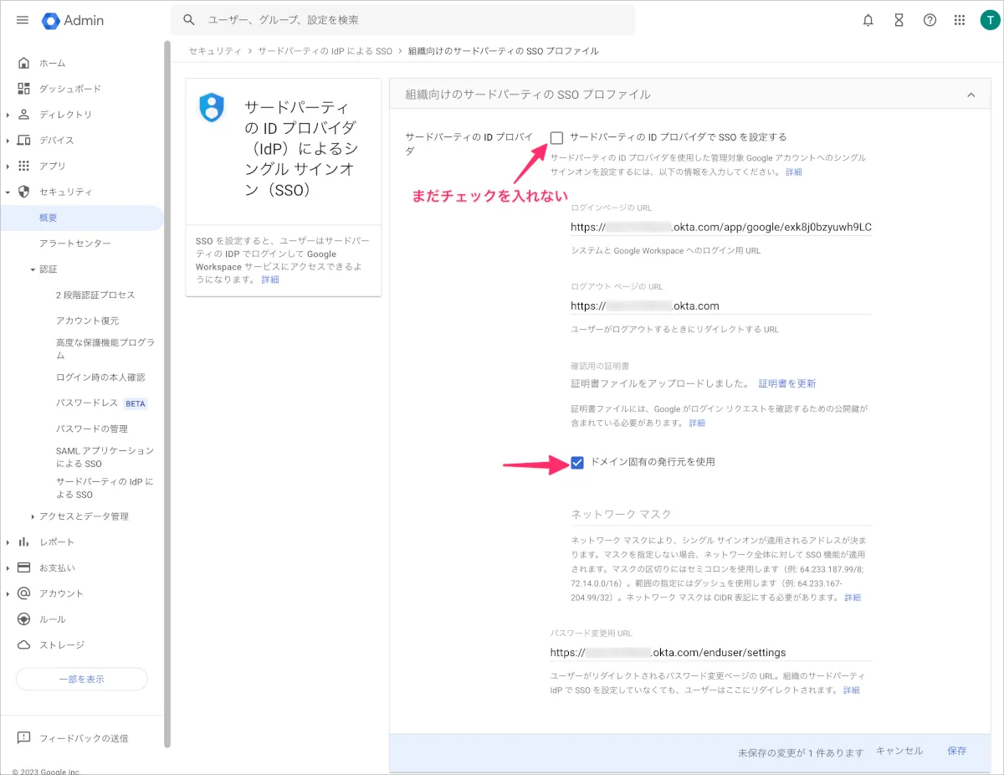Click the blue SSO shield icon
The image size is (1004, 775).
(x=212, y=108)
